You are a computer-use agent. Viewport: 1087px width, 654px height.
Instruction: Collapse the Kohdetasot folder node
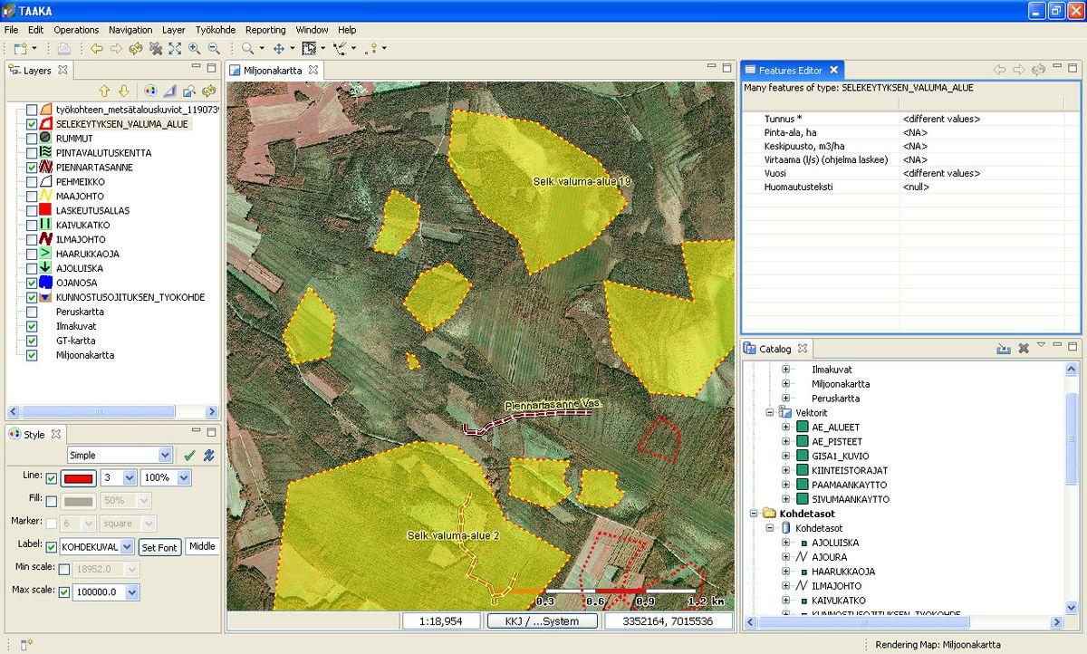(754, 514)
